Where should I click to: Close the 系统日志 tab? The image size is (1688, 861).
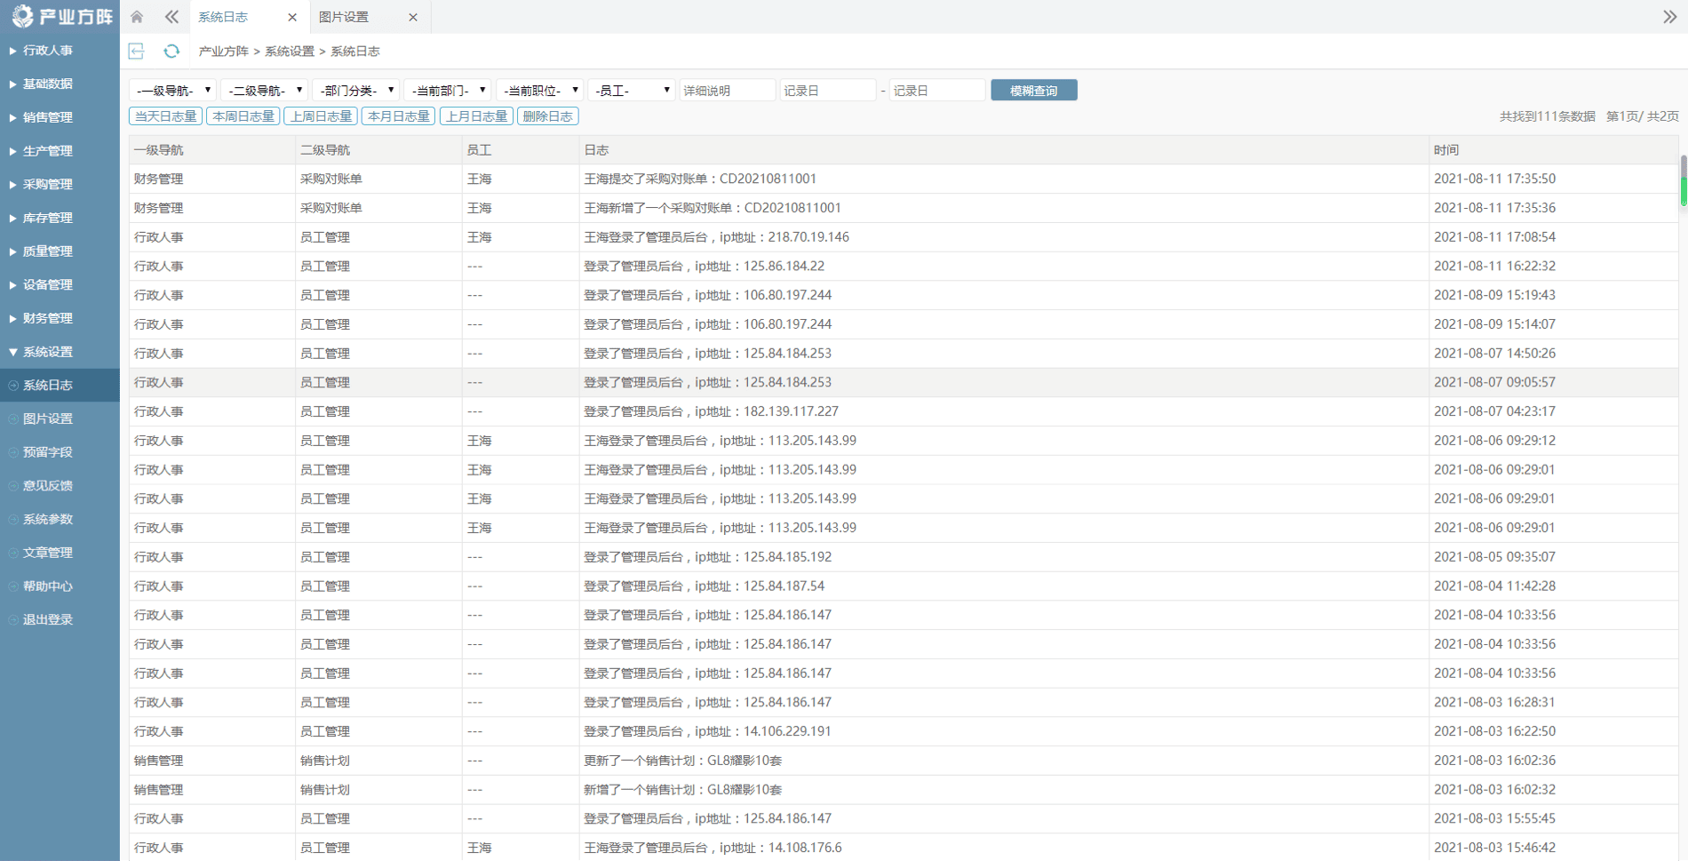click(292, 17)
